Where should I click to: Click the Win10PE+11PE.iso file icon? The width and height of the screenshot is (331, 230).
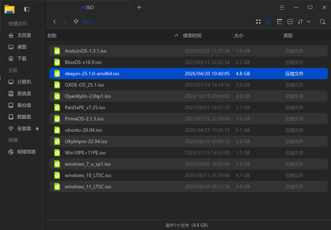pos(57,153)
